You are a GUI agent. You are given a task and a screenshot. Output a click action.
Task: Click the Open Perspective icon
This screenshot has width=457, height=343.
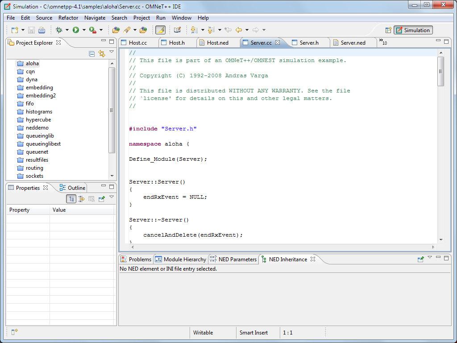(x=388, y=30)
